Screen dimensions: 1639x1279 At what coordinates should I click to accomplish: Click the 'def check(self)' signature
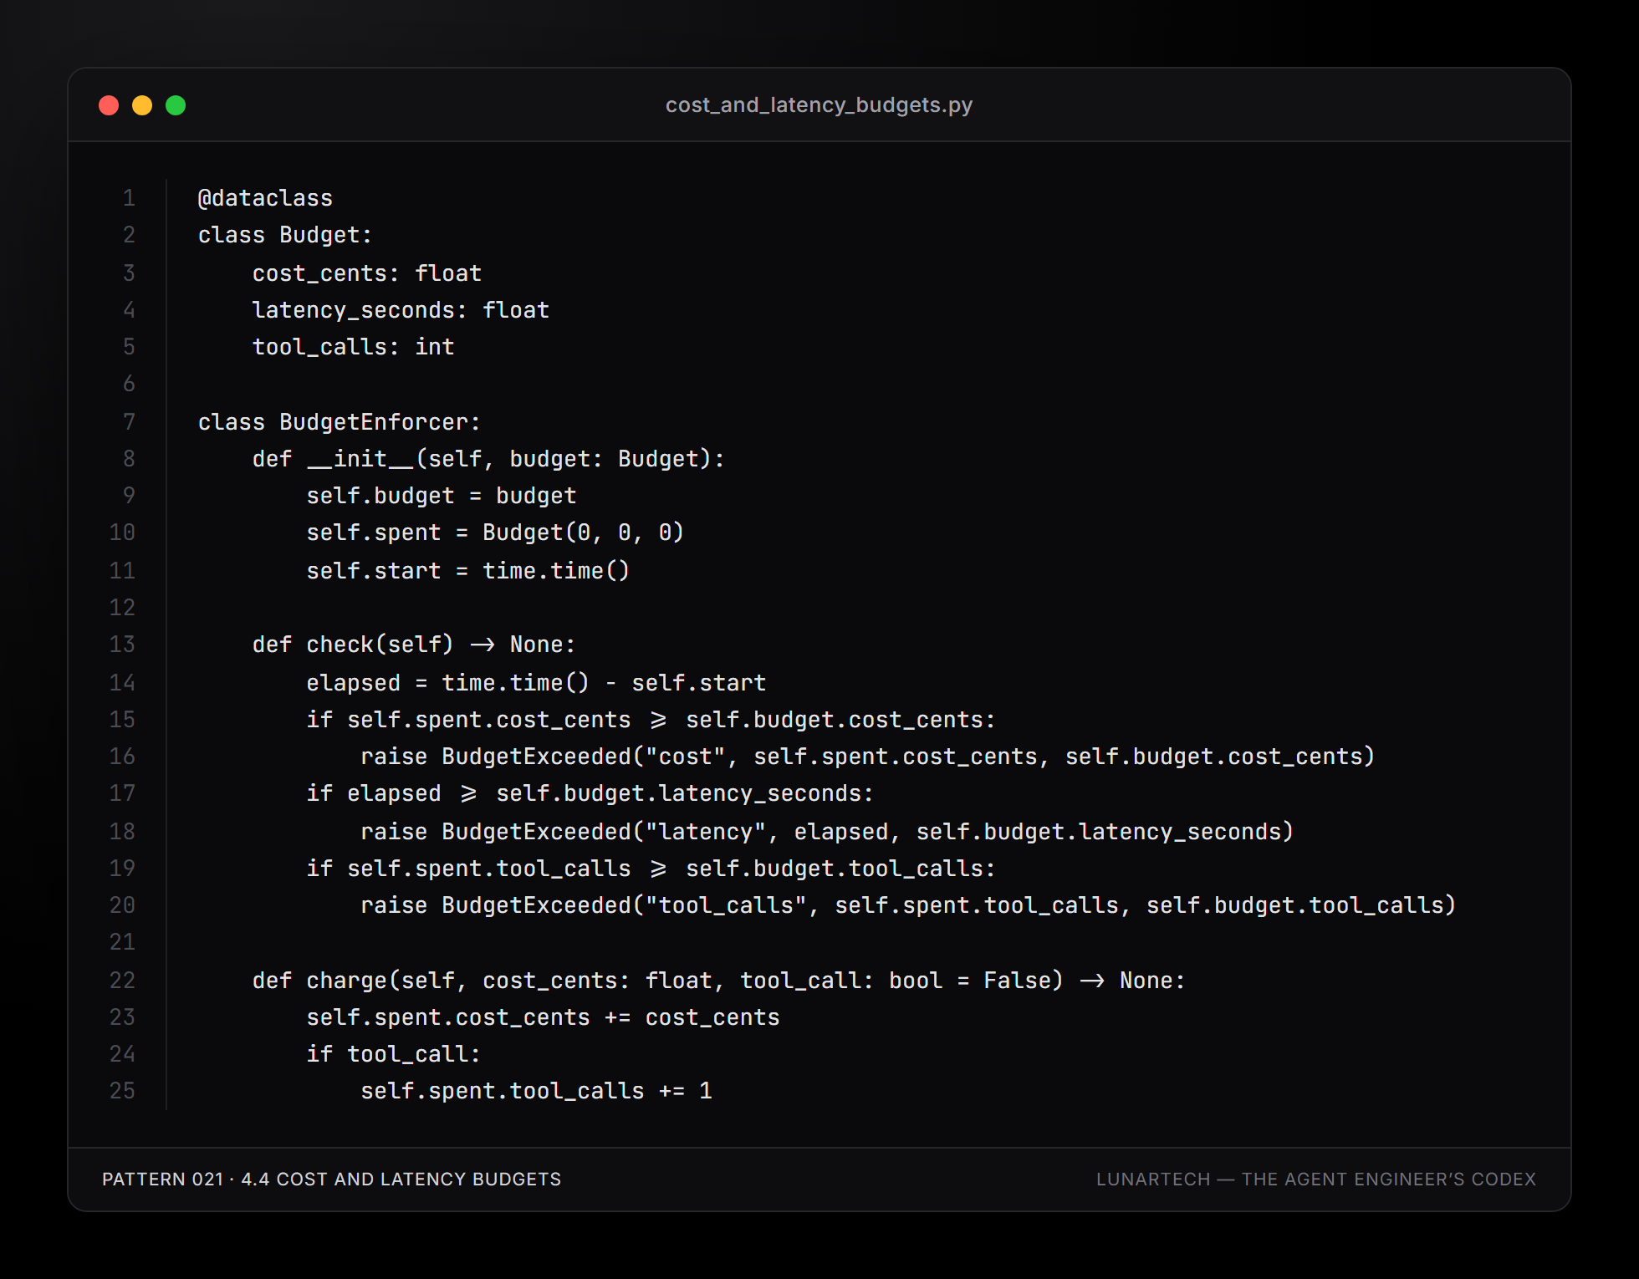(414, 645)
